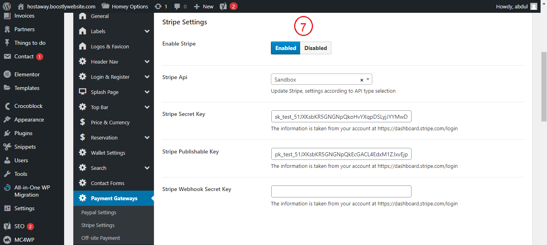Open Wallet Settings section
Screen dimensions: 547x245
pyautogui.click(x=113, y=153)
